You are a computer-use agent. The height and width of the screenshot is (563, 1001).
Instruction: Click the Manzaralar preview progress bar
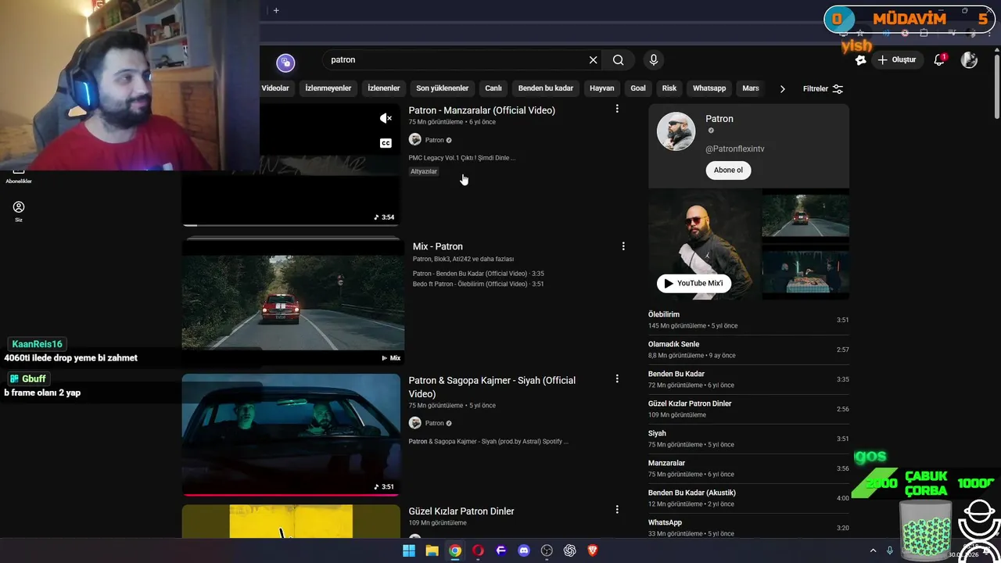point(291,225)
